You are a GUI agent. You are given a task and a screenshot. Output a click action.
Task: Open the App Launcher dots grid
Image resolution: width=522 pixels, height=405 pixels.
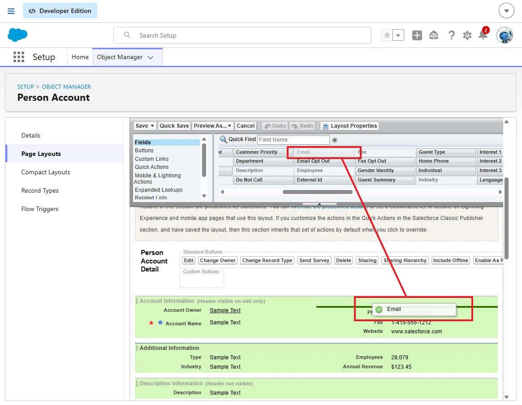(19, 57)
